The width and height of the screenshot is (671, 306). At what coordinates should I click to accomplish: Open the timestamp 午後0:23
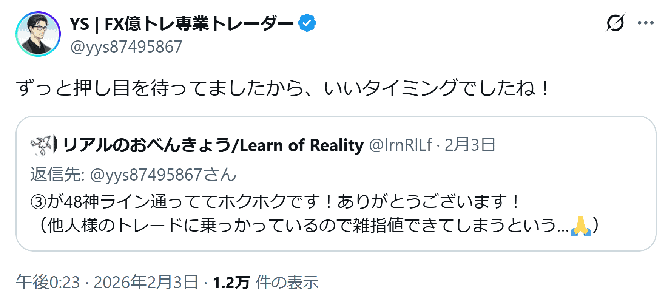coord(48,282)
